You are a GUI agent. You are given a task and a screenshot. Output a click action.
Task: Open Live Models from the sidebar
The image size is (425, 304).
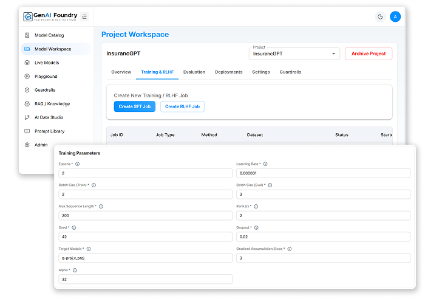[27, 63]
